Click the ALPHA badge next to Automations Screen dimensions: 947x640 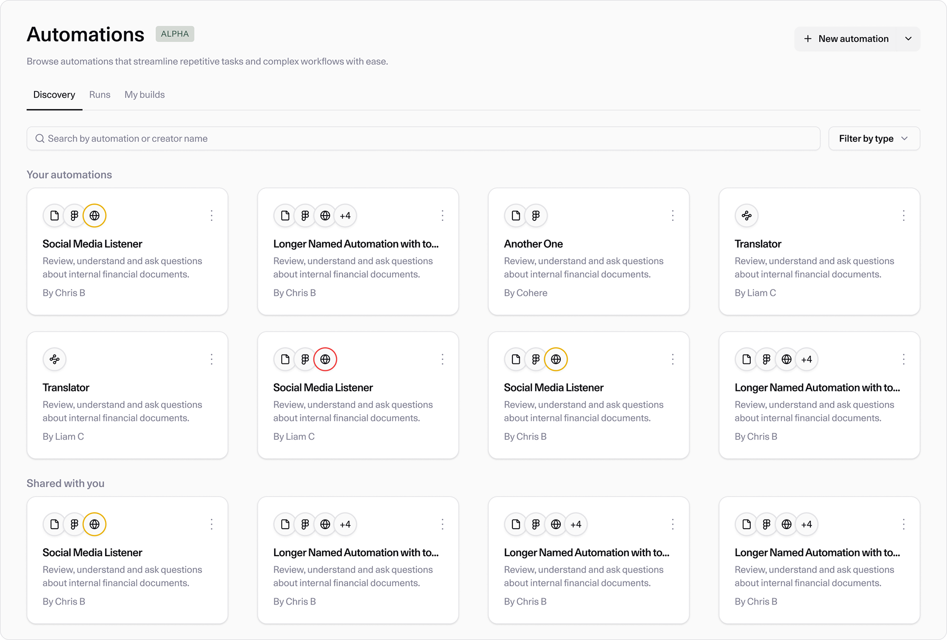click(175, 34)
